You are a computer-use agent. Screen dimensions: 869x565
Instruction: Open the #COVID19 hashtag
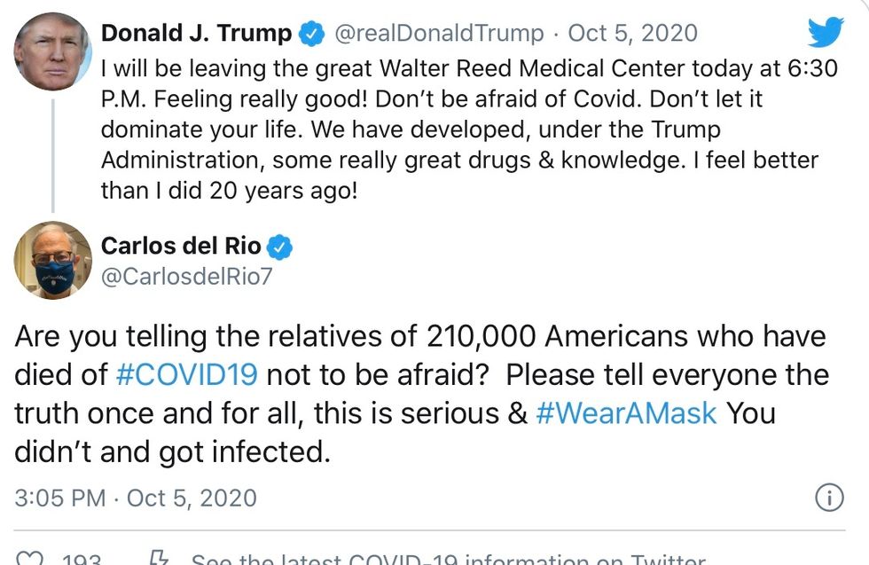[x=187, y=374]
